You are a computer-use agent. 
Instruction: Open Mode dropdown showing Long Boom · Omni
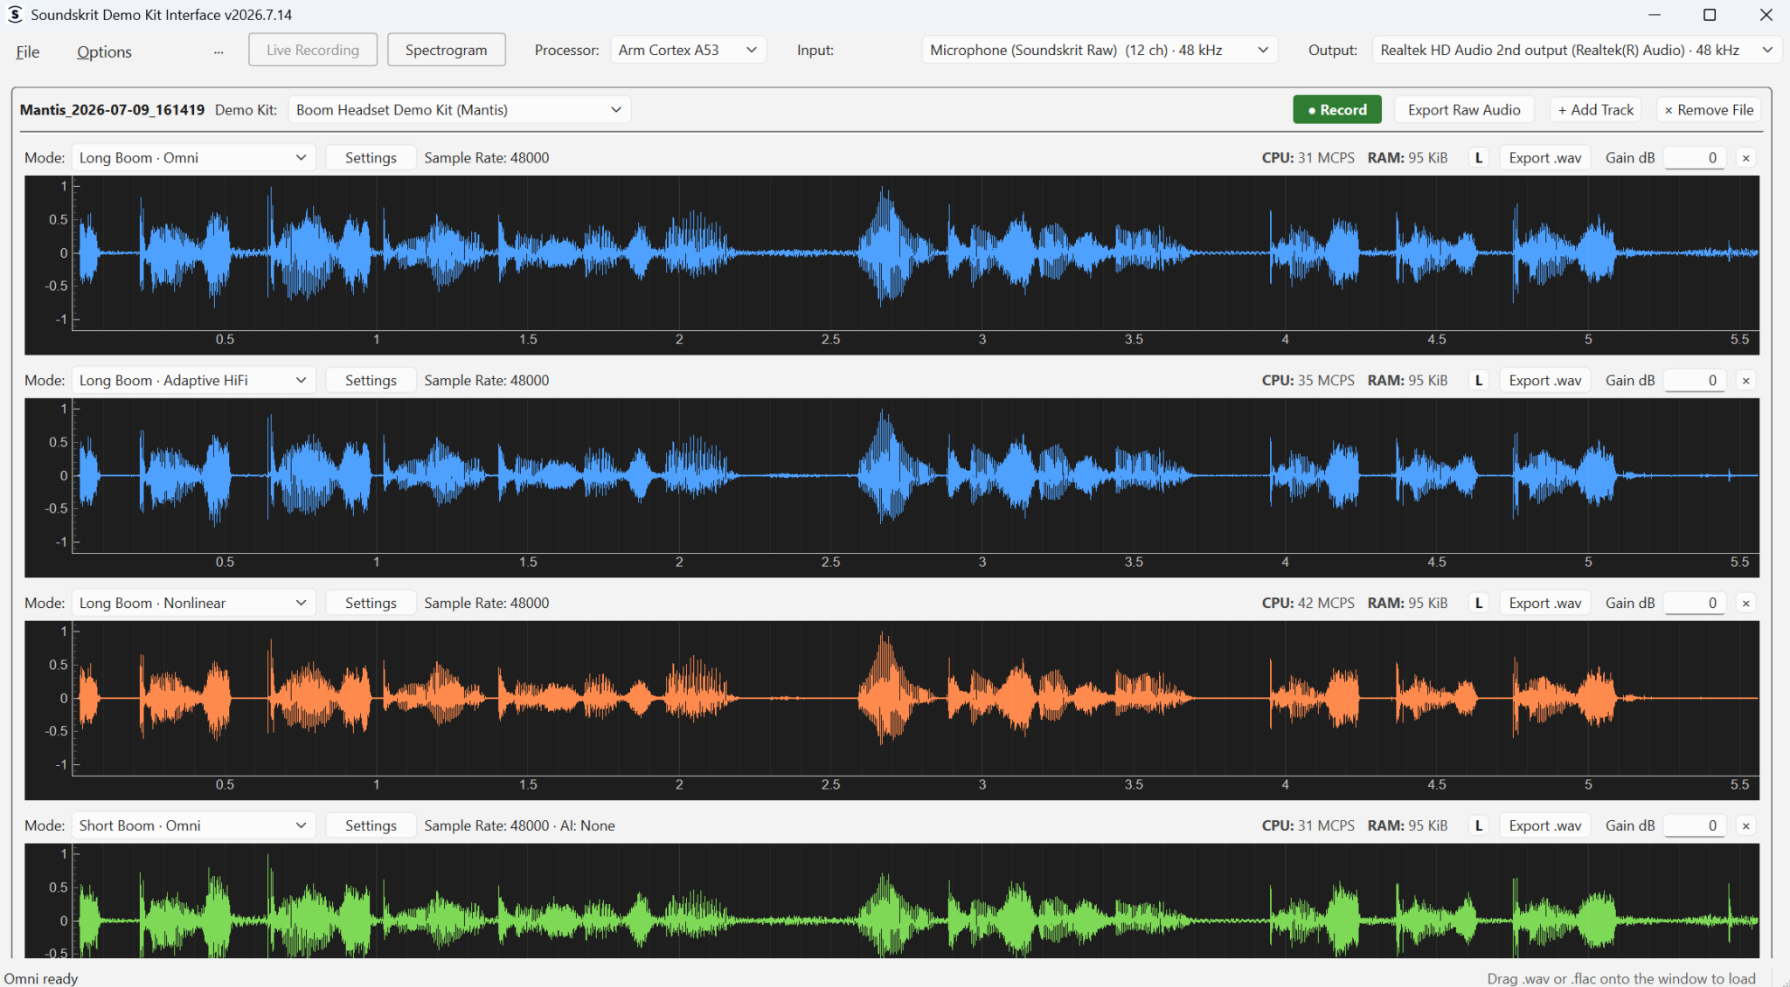pos(192,158)
